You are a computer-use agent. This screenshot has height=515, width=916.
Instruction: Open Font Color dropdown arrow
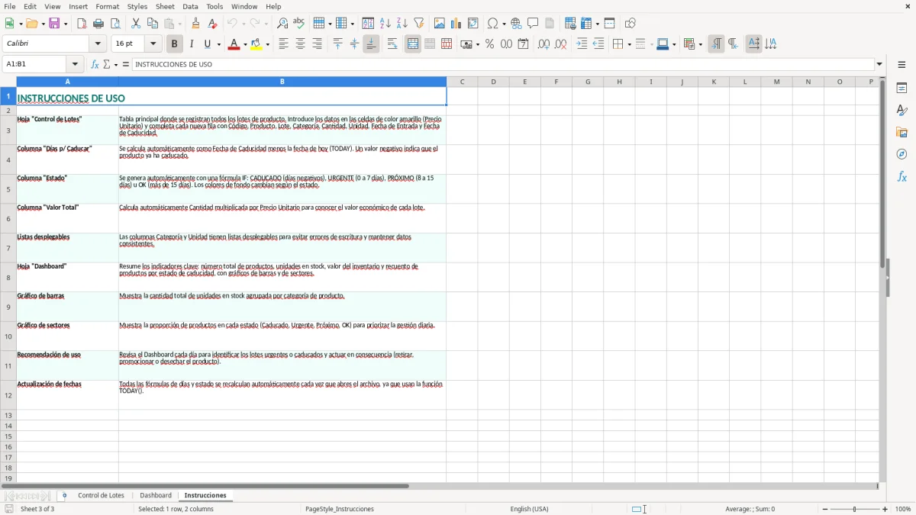click(x=244, y=44)
